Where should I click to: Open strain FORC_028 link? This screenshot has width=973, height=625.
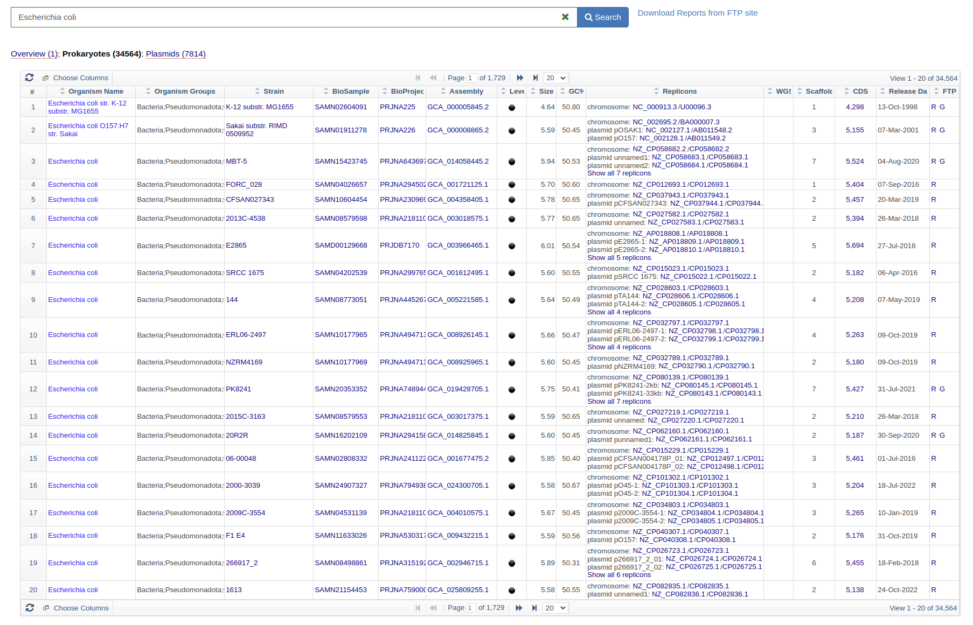(244, 185)
